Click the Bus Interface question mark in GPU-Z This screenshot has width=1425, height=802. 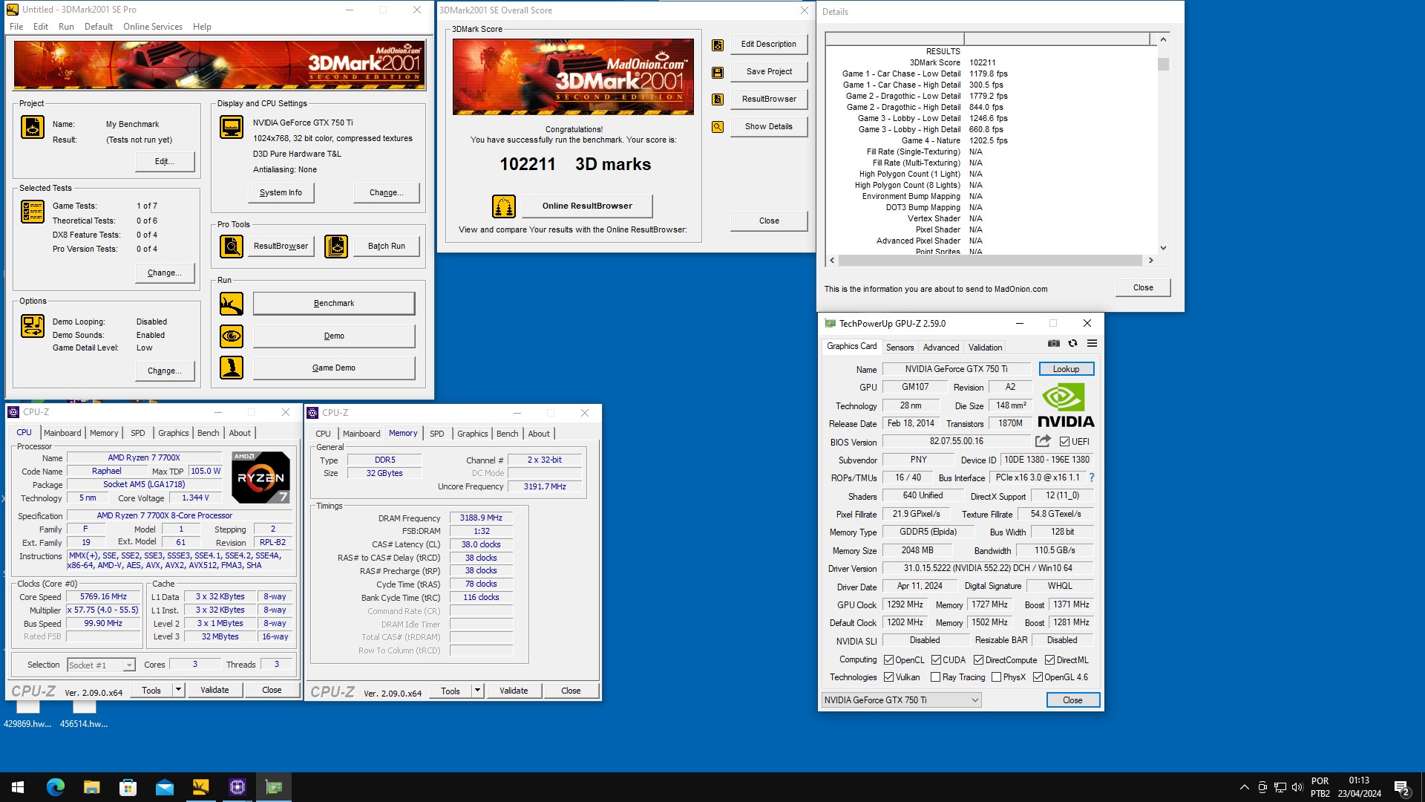(x=1092, y=477)
